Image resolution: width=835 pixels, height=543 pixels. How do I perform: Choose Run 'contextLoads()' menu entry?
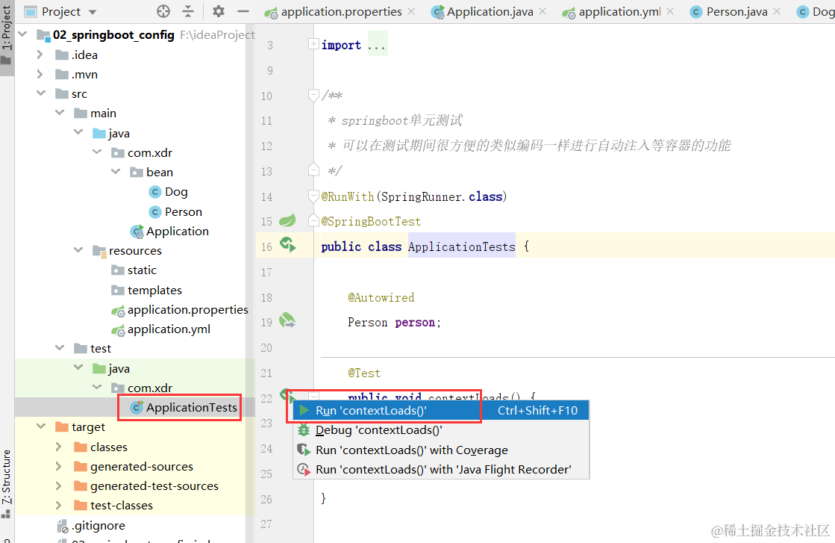click(441, 410)
